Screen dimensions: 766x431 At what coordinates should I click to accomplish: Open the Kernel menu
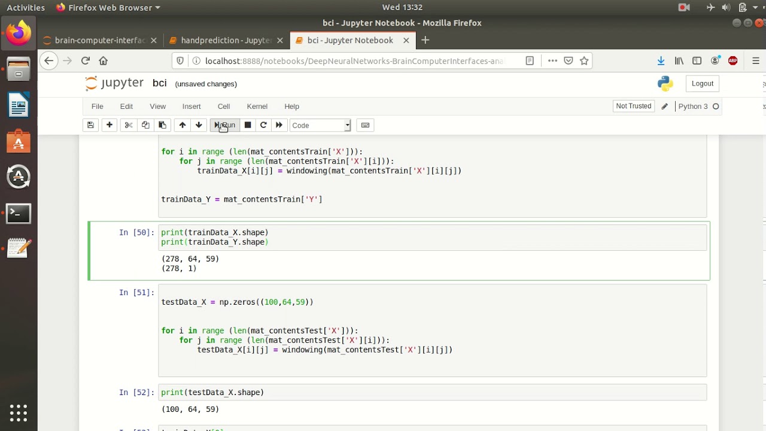257,106
